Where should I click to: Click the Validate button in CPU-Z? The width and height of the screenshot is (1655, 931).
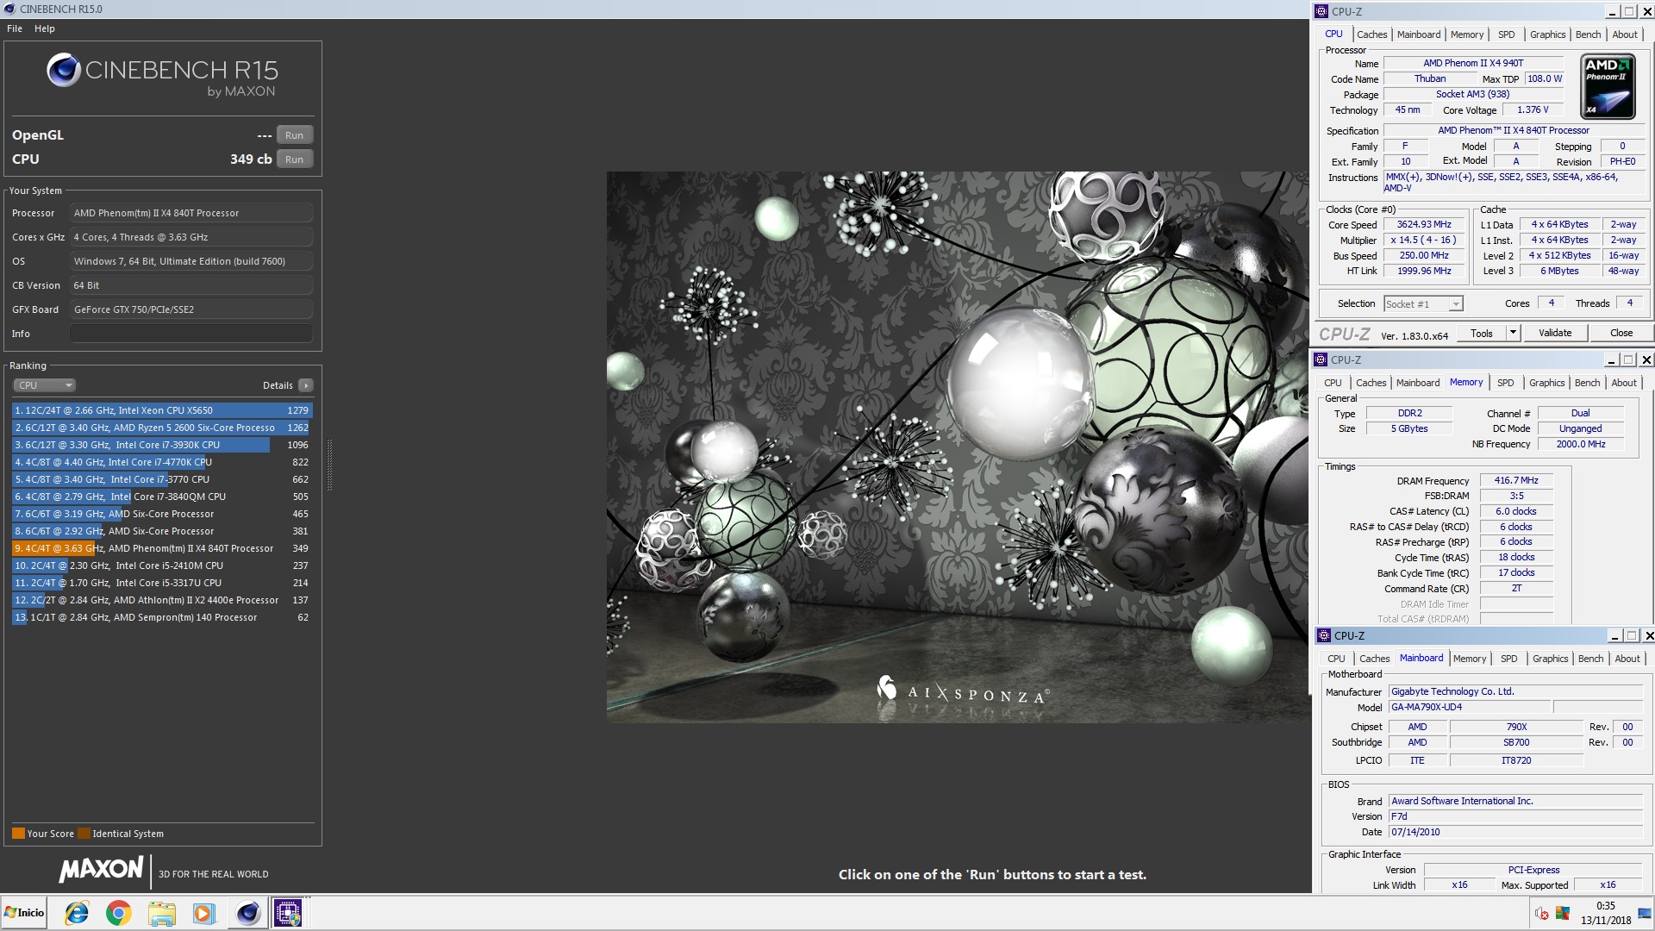(x=1555, y=334)
